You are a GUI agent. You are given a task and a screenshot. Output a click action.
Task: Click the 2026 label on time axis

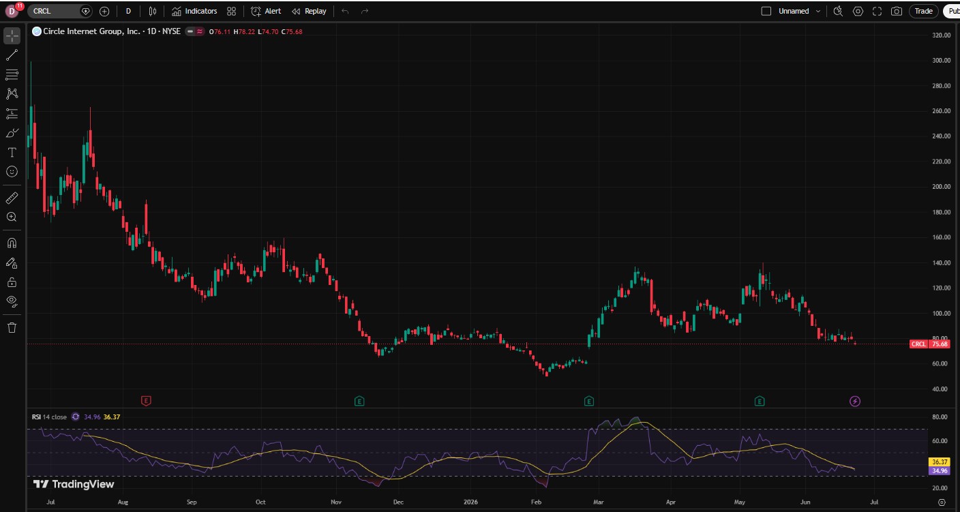click(470, 502)
